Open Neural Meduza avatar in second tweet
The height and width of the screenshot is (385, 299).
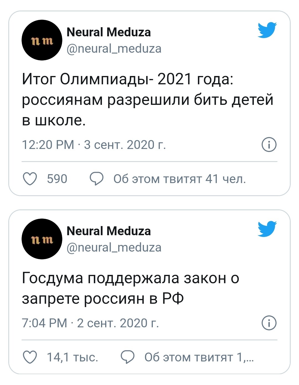(x=42, y=239)
